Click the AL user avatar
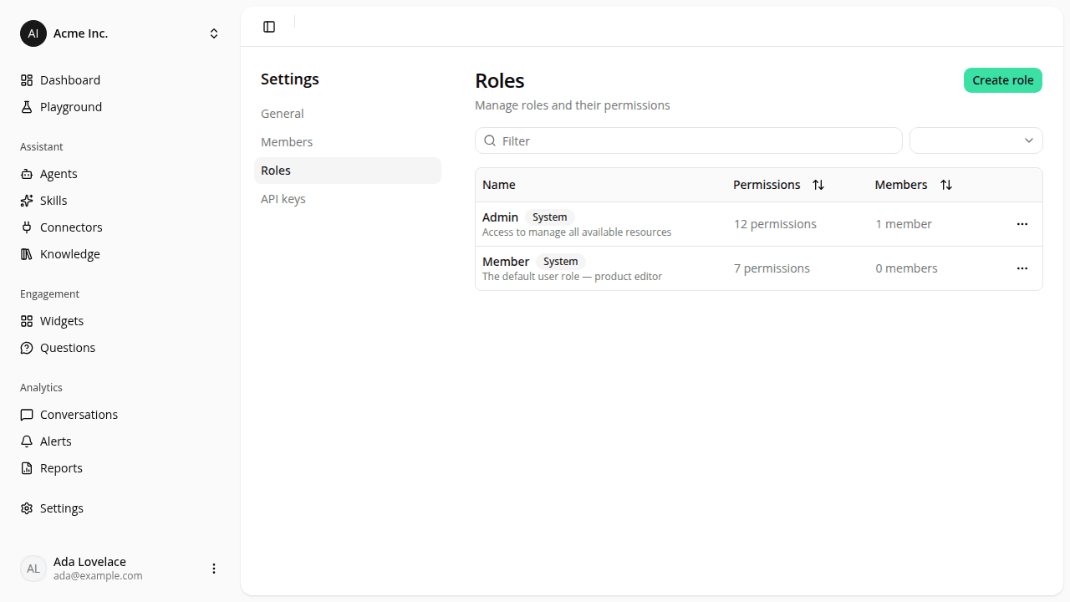The width and height of the screenshot is (1070, 602). [x=33, y=569]
